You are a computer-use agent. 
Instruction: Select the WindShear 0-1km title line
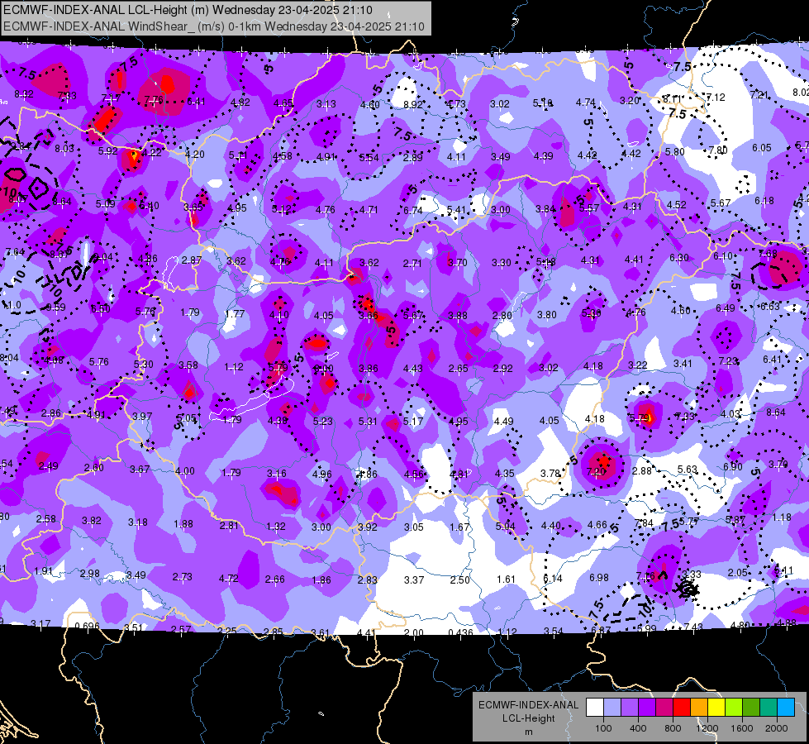[x=214, y=26]
